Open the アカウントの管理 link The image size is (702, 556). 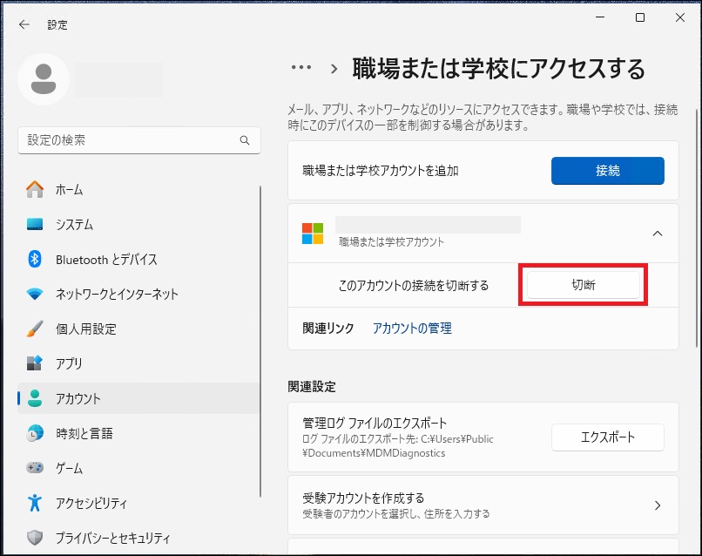click(412, 329)
